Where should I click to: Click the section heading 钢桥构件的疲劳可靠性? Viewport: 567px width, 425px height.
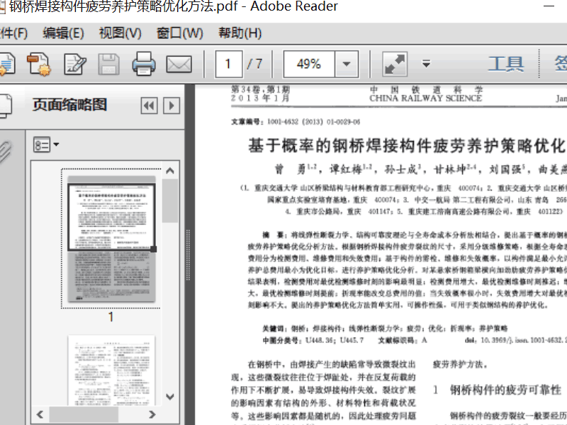pyautogui.click(x=505, y=390)
